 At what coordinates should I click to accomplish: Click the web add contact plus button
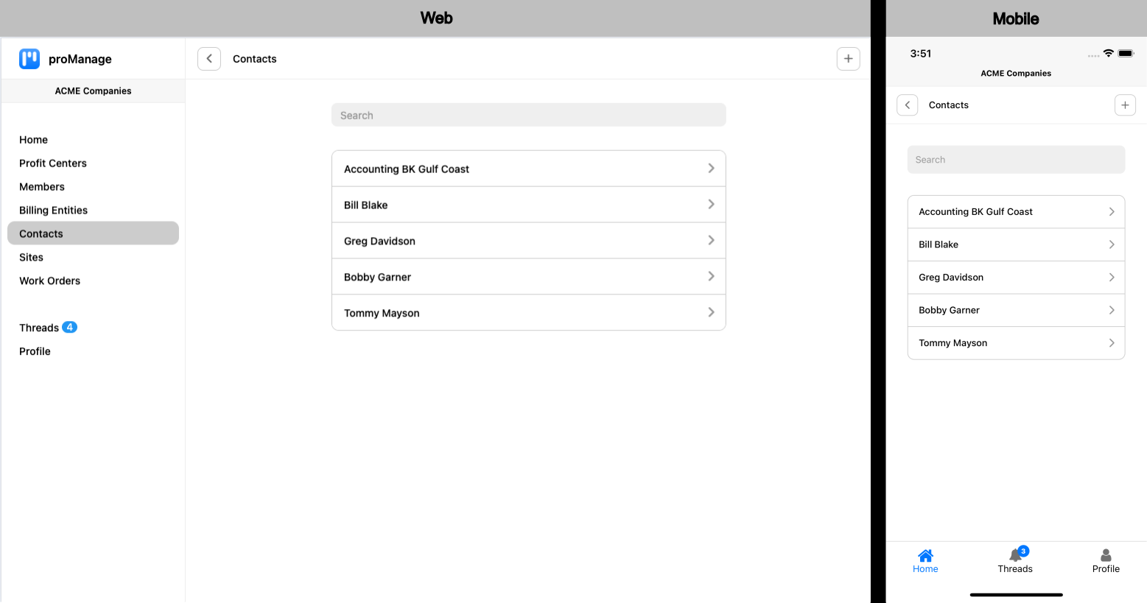[848, 59]
